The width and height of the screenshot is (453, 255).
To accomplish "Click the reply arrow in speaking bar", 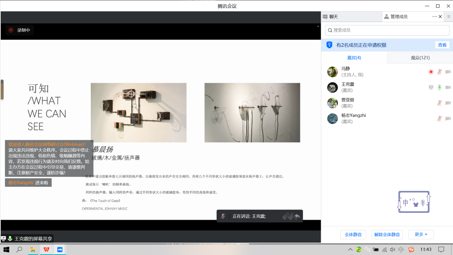I will pos(297,216).
